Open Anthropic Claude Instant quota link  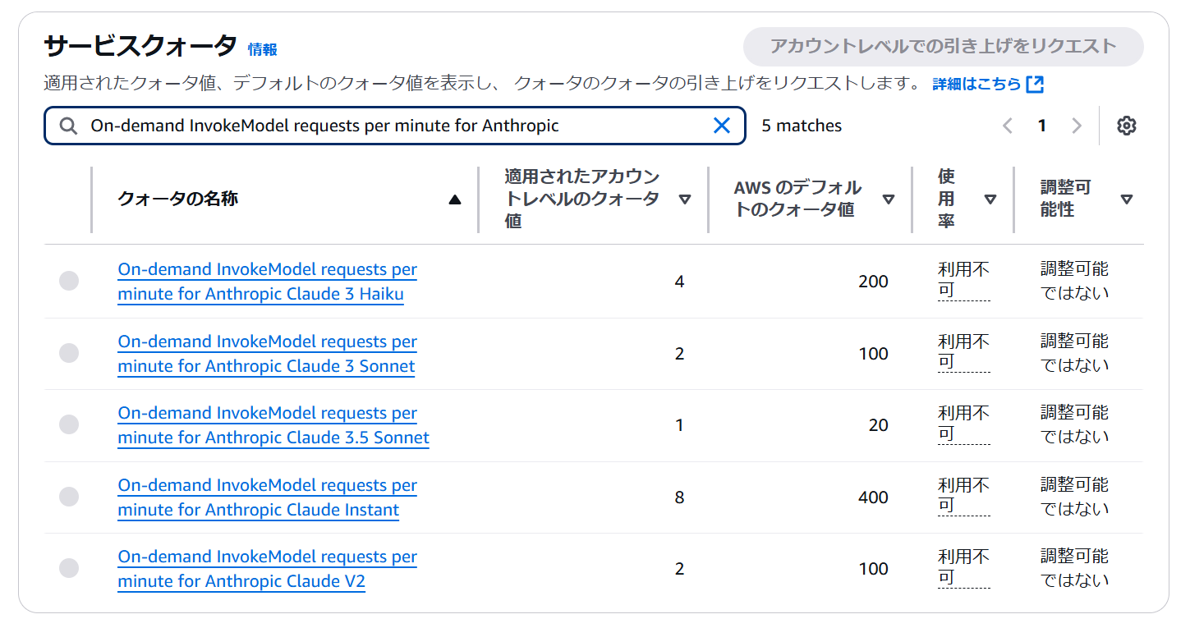point(268,497)
